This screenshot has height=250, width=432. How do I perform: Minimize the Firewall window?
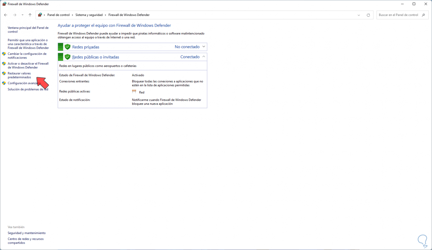coord(402,4)
